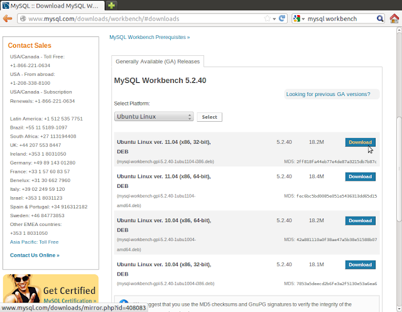Go back with the orange back arrow
This screenshot has width=402, height=312.
[8, 18]
